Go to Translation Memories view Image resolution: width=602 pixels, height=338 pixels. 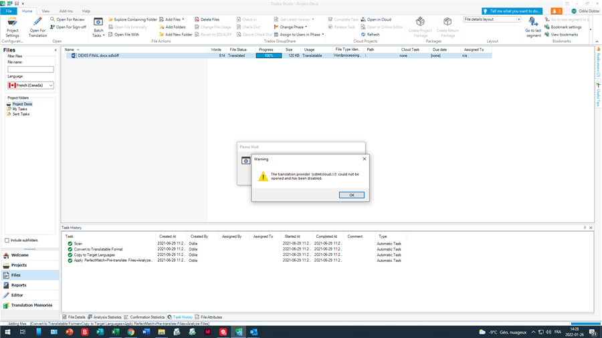pos(30,305)
